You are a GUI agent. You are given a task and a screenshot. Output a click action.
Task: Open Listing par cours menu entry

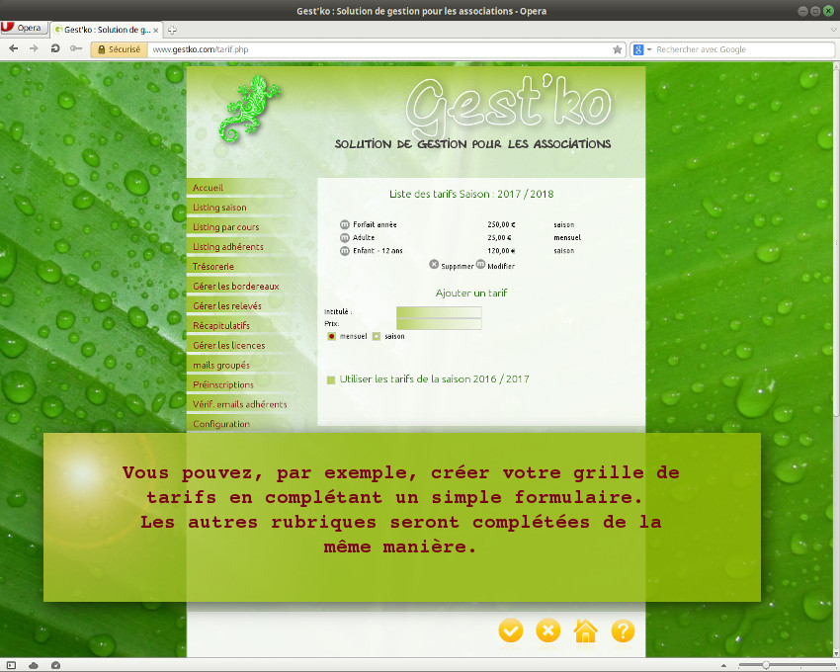[x=226, y=227]
